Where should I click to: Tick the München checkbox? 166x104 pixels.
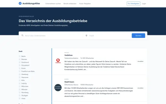[20, 86]
